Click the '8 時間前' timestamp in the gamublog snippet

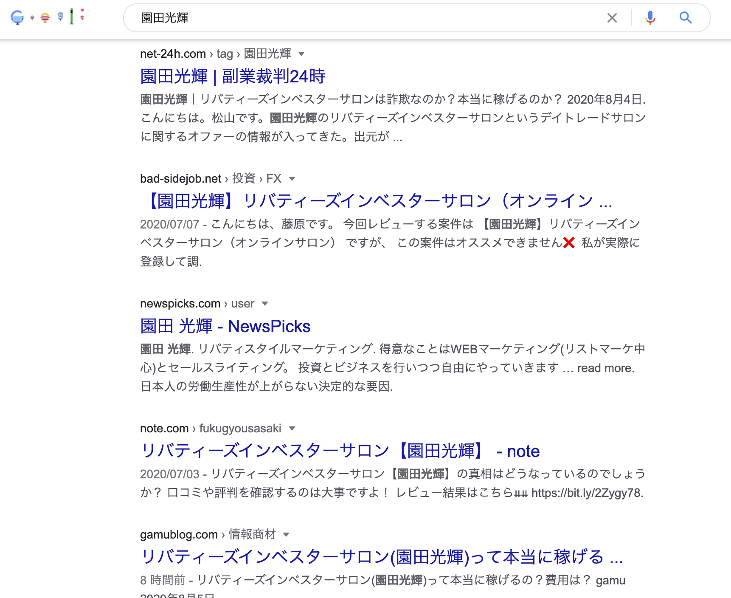[x=163, y=580]
